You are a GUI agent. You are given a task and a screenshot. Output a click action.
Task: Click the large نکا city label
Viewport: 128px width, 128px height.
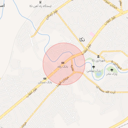click(82, 39)
